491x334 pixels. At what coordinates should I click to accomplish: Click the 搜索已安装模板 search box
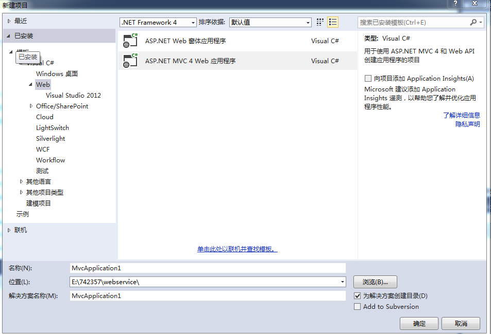coord(413,23)
